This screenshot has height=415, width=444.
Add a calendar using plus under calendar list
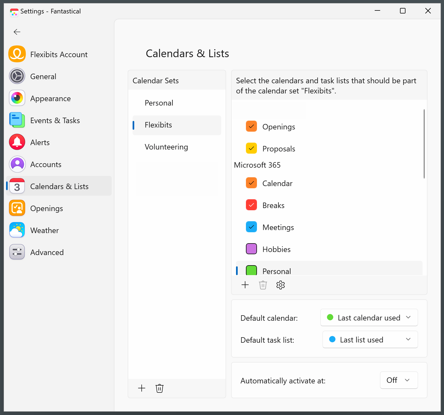pyautogui.click(x=245, y=285)
